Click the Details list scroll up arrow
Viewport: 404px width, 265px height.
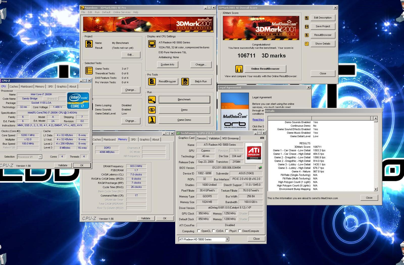pyautogui.click(x=376, y=118)
